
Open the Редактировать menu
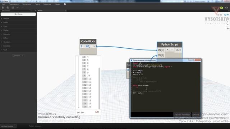(14, 4)
